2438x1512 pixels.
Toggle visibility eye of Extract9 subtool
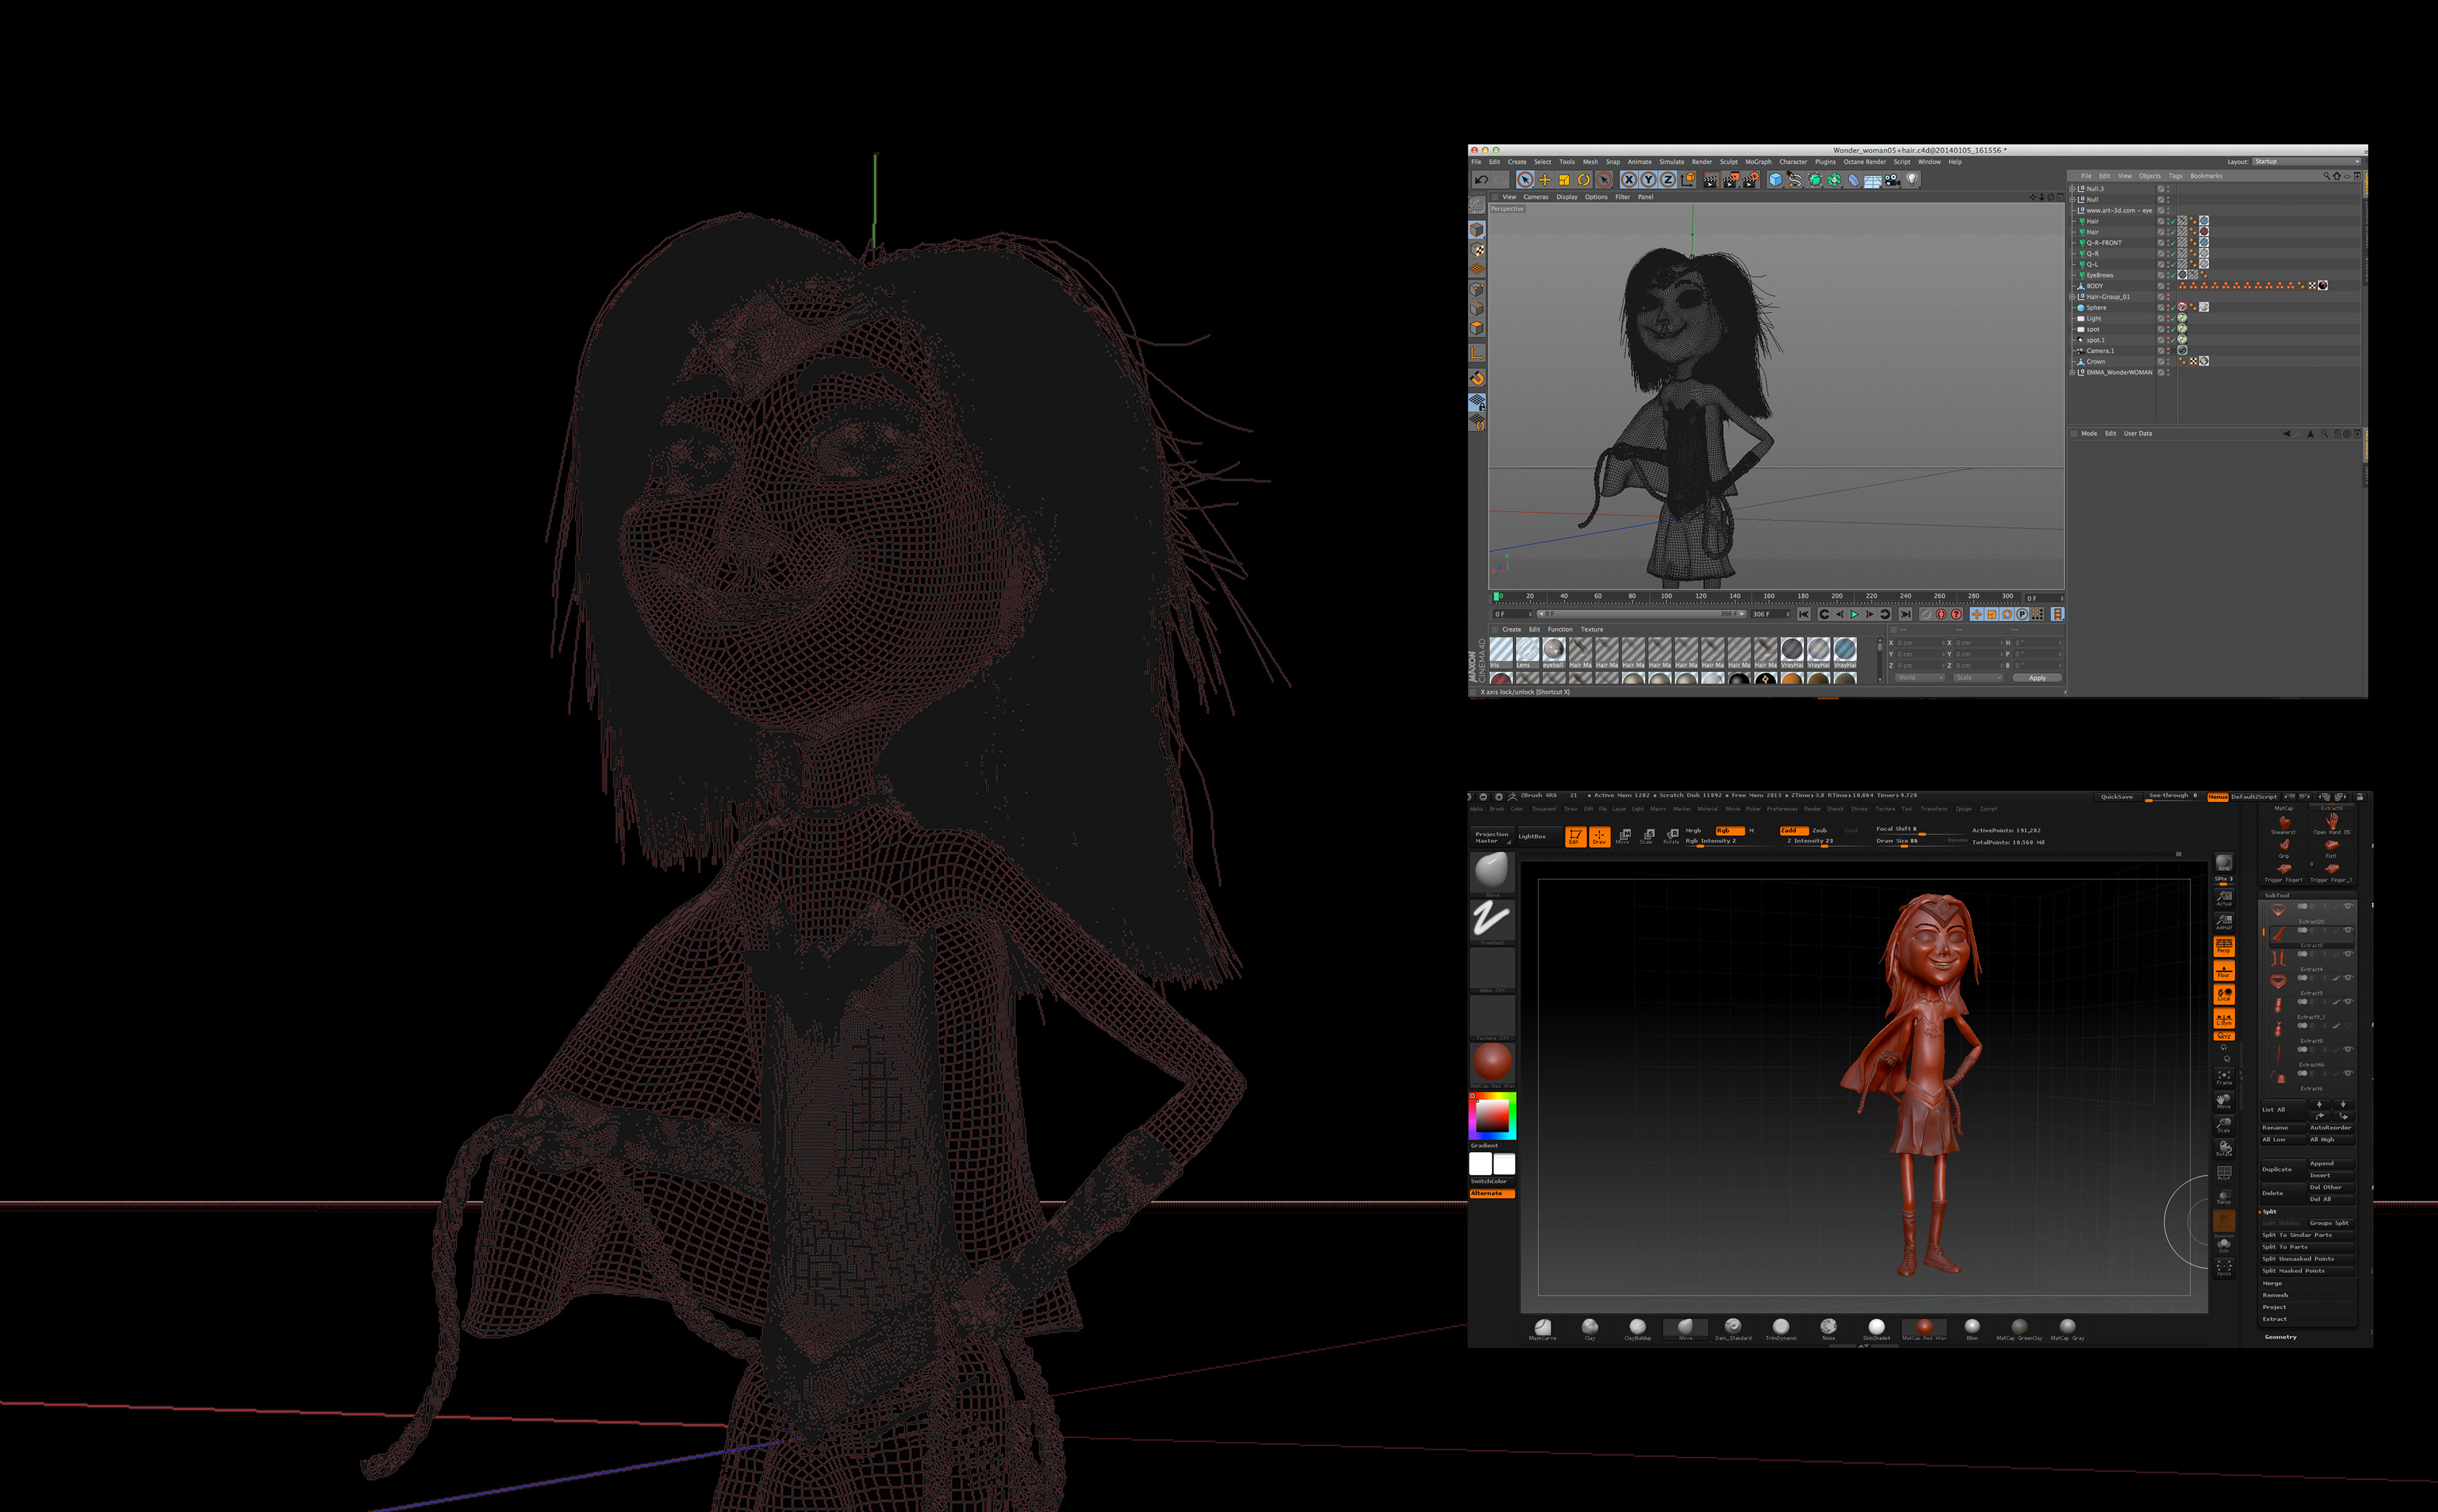pyautogui.click(x=2349, y=978)
